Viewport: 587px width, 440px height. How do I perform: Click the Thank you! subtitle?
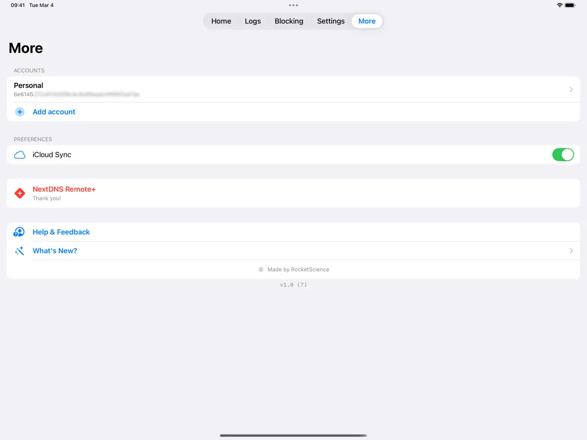click(x=47, y=198)
